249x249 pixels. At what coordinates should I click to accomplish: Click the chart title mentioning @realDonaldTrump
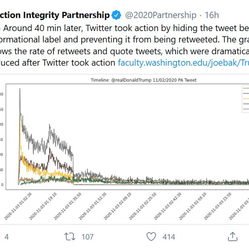click(x=143, y=80)
